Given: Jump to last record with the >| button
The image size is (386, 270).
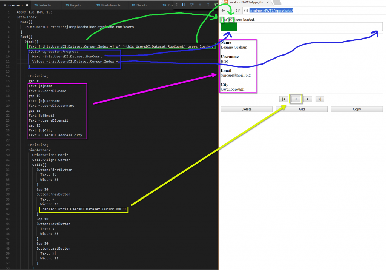Looking at the screenshot, I should pos(319,99).
